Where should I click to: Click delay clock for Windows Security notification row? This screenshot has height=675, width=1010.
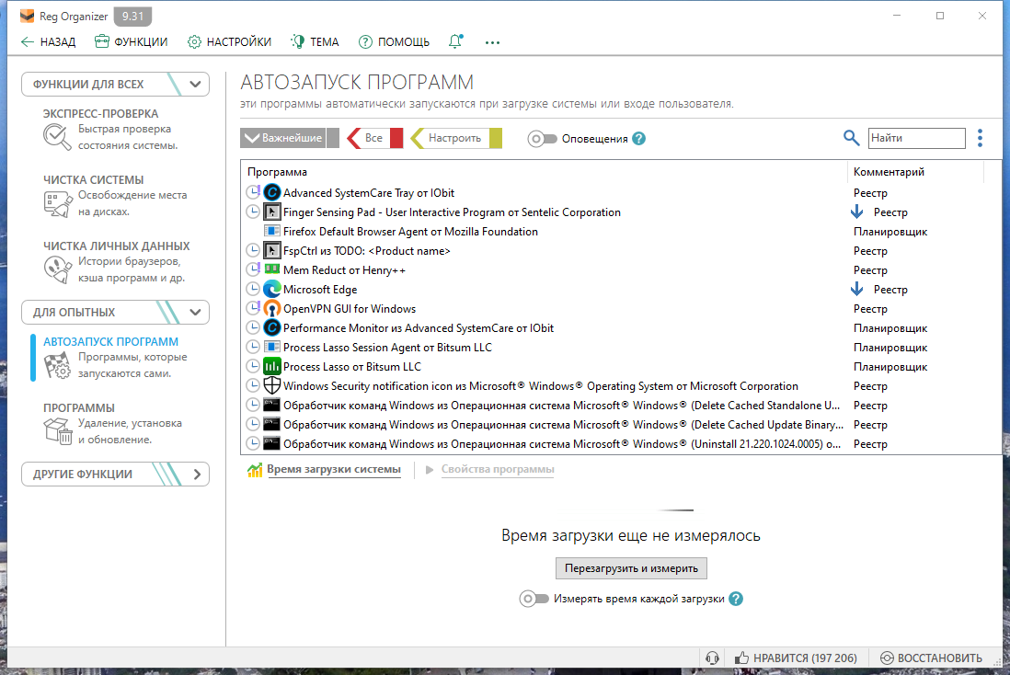pos(253,385)
